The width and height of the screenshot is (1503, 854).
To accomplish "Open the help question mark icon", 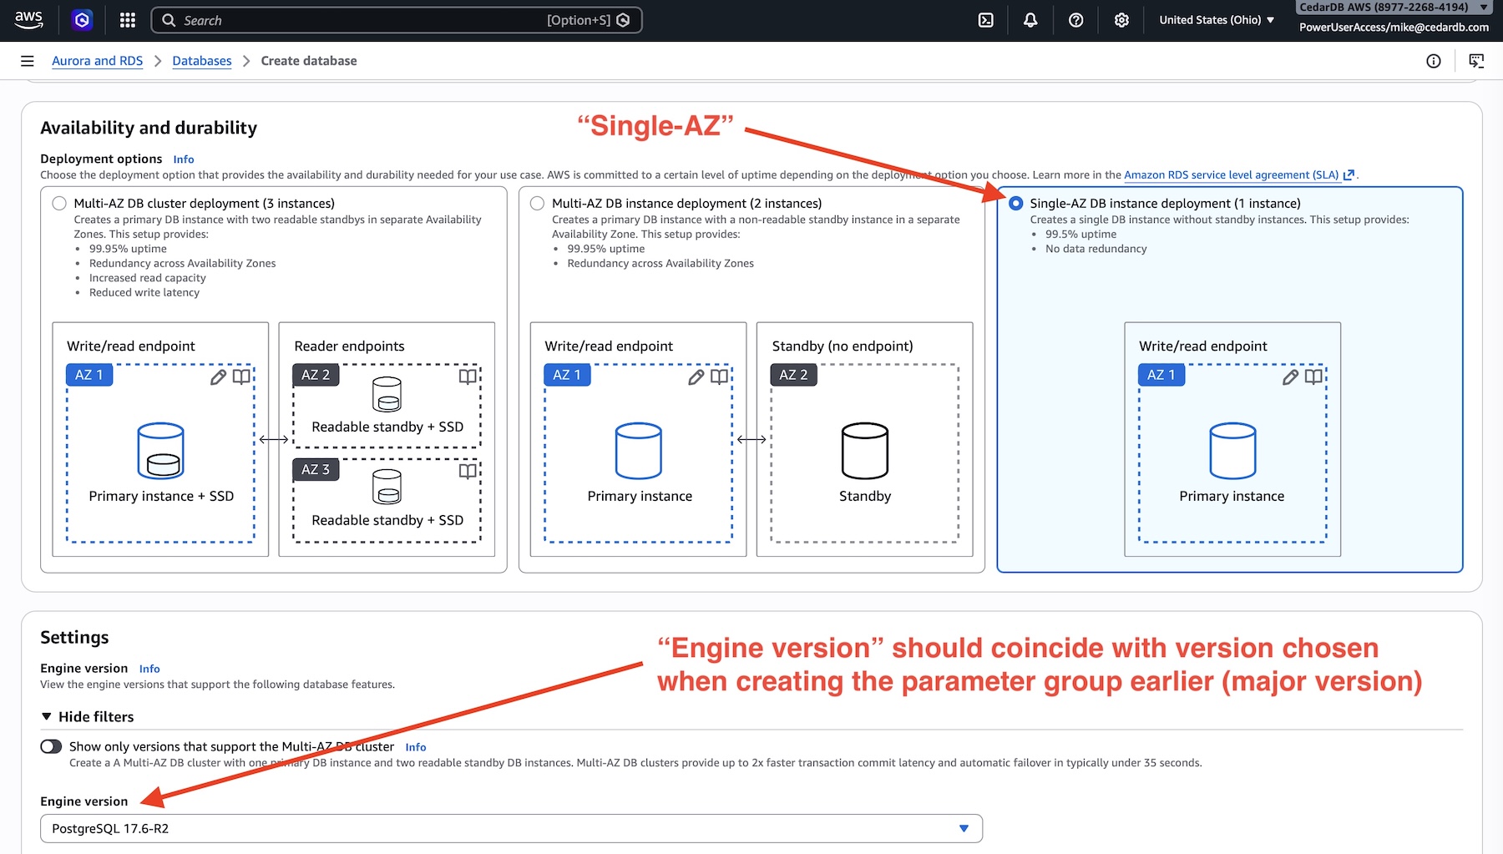I will [x=1075, y=20].
